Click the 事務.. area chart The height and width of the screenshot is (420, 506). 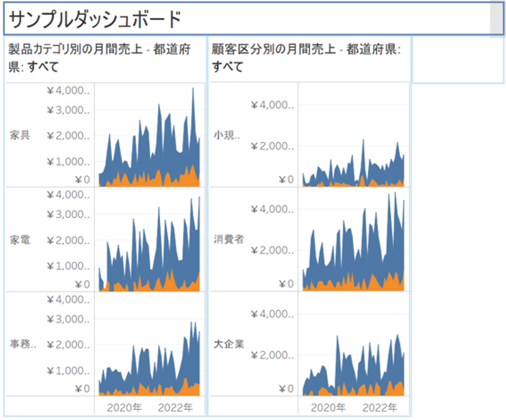pyautogui.click(x=149, y=344)
